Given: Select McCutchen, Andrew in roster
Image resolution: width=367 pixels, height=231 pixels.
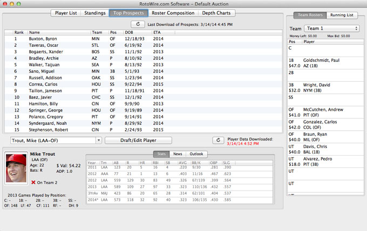Looking at the screenshot, I should (x=325, y=113).
